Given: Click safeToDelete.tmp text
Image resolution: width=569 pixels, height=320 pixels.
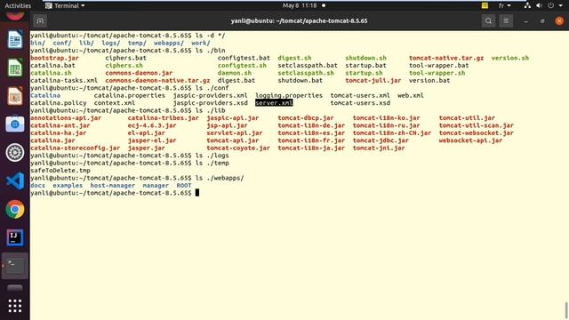Looking at the screenshot, I should 60,171.
